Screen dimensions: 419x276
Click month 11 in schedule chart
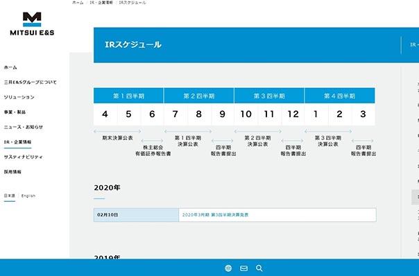(x=269, y=114)
